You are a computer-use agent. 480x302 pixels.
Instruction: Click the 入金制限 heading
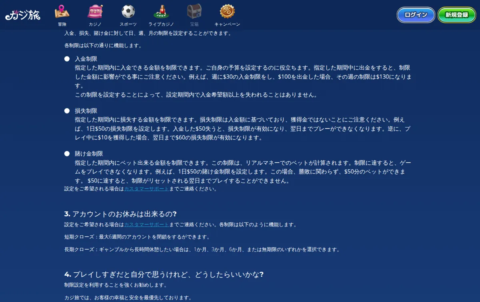(86, 59)
